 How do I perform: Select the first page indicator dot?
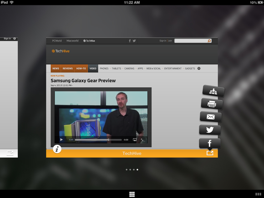click(x=127, y=169)
